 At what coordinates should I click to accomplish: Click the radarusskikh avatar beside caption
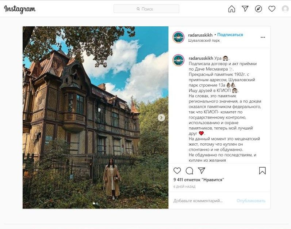pyautogui.click(x=178, y=60)
